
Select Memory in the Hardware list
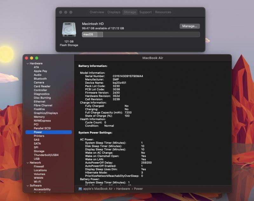pyautogui.click(x=39, y=117)
